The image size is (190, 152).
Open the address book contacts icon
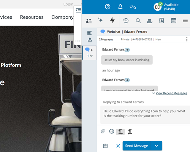[x=161, y=21]
